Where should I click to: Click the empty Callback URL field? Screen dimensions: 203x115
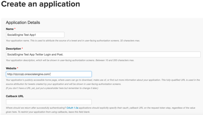pos(49,102)
